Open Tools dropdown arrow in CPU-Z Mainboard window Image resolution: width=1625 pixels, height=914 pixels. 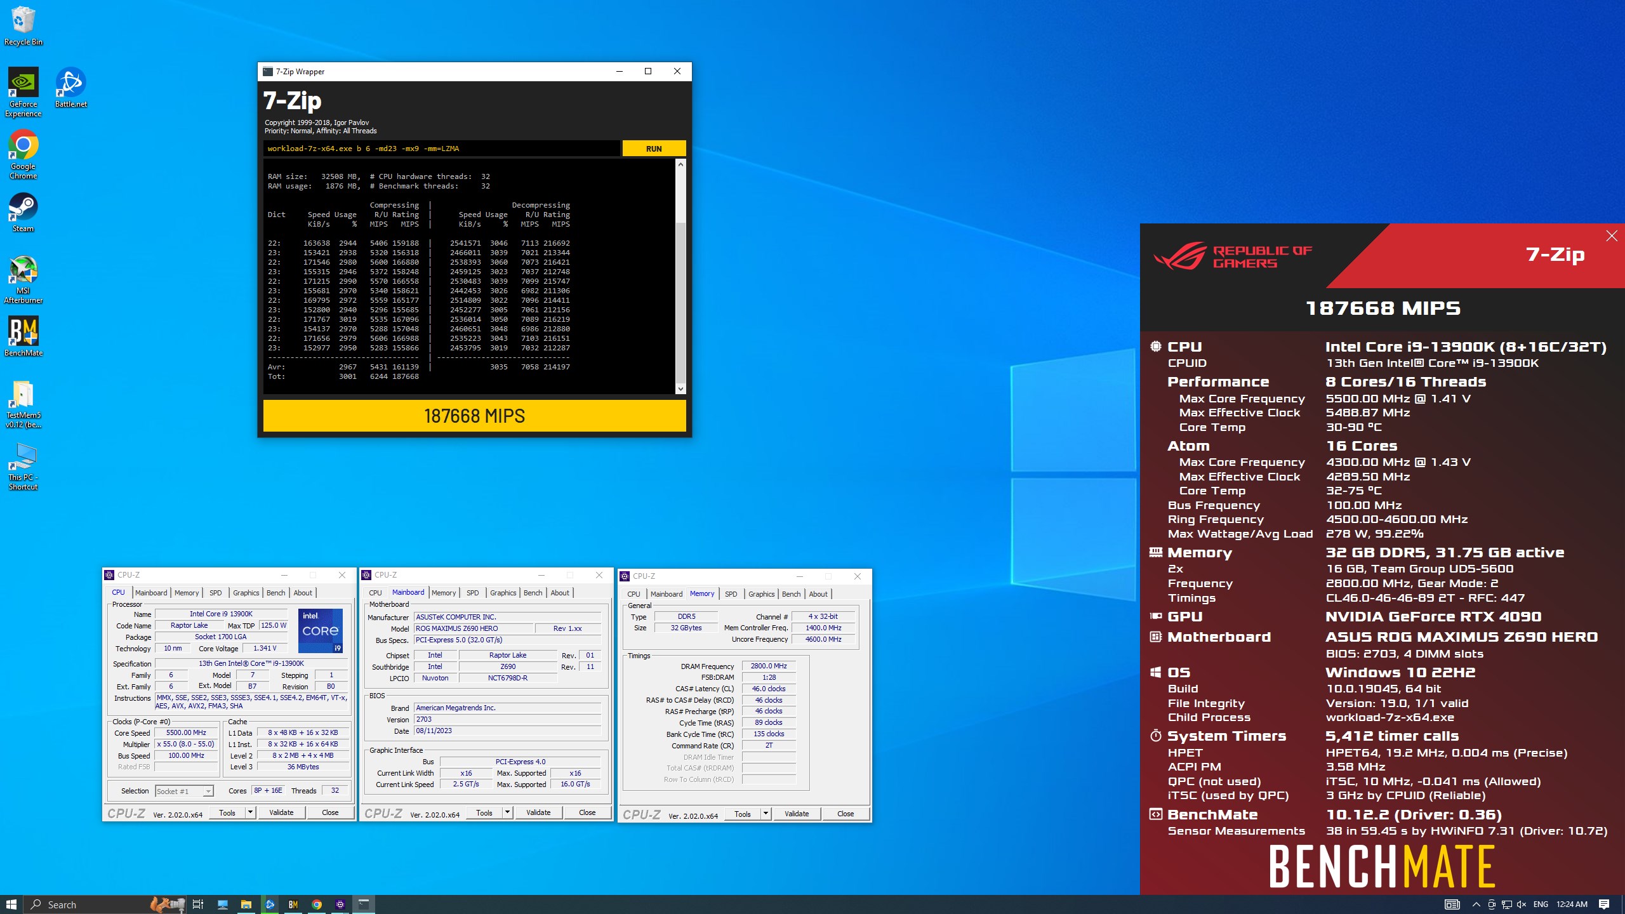pos(507,812)
